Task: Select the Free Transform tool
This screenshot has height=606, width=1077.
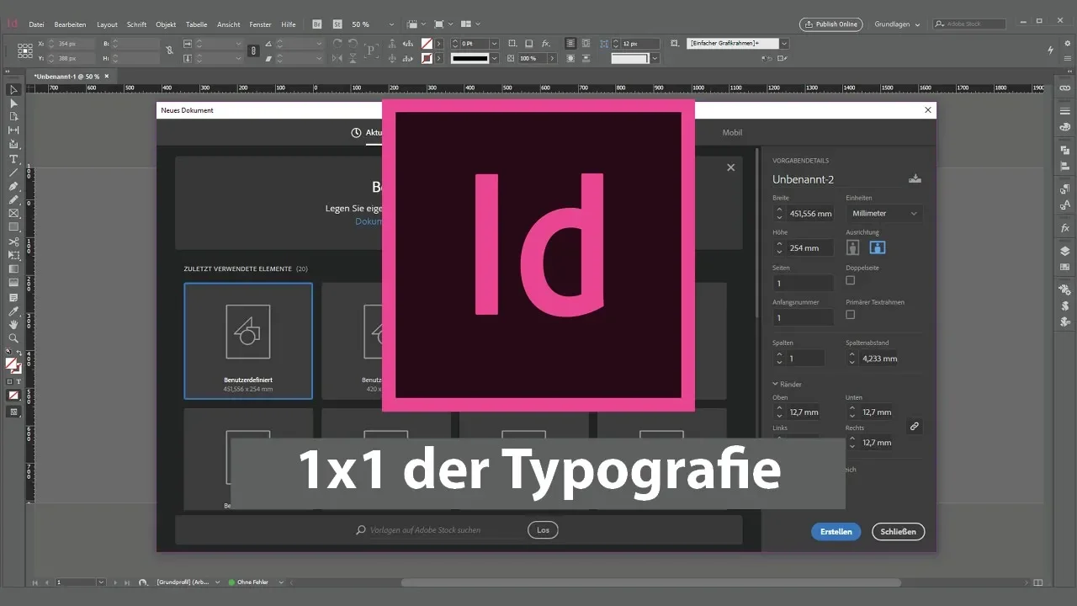Action: click(13, 255)
